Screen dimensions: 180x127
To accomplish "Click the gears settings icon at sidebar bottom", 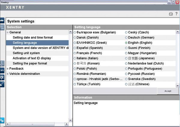I will 2,120.
